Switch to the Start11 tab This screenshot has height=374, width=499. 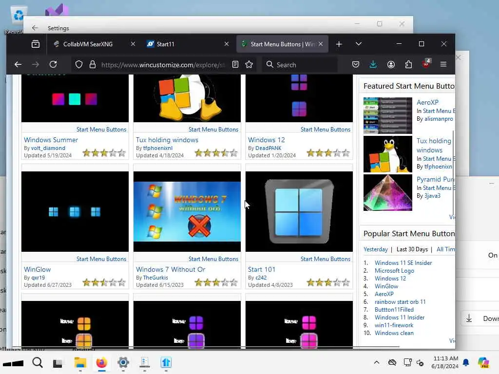[165, 44]
